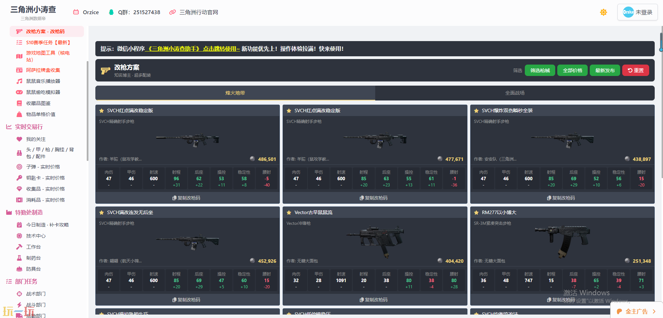Image resolution: width=663 pixels, height=318 pixels.
Task: Click the star on Vector古早鼠鼠流 card
Action: click(289, 212)
